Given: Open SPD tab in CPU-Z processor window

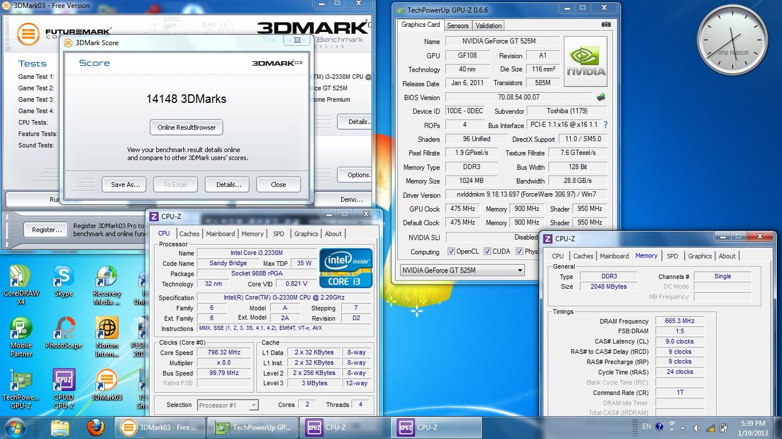Looking at the screenshot, I should click(278, 234).
